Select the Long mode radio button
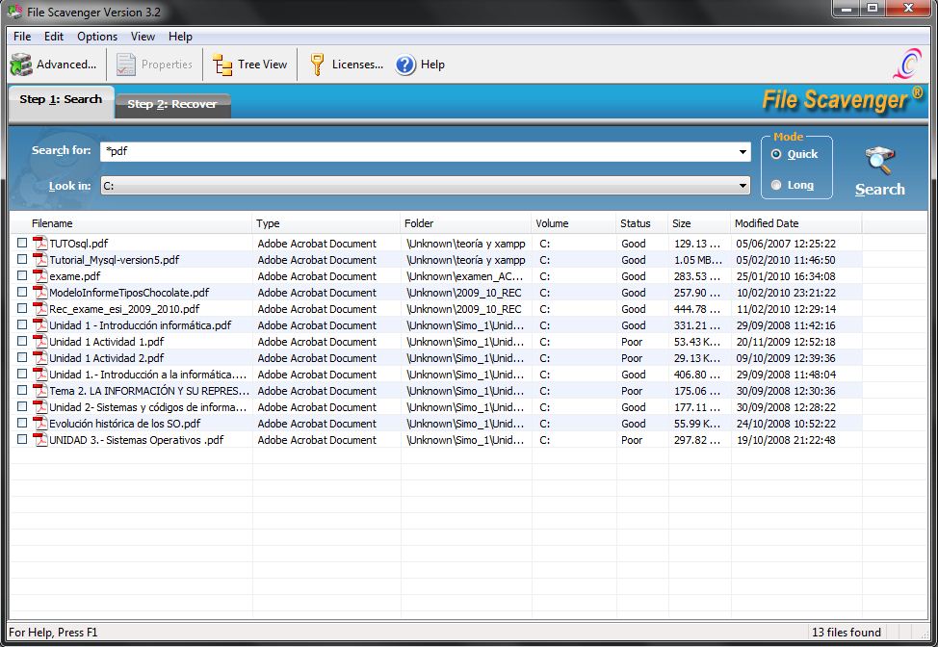This screenshot has width=938, height=647. (776, 186)
